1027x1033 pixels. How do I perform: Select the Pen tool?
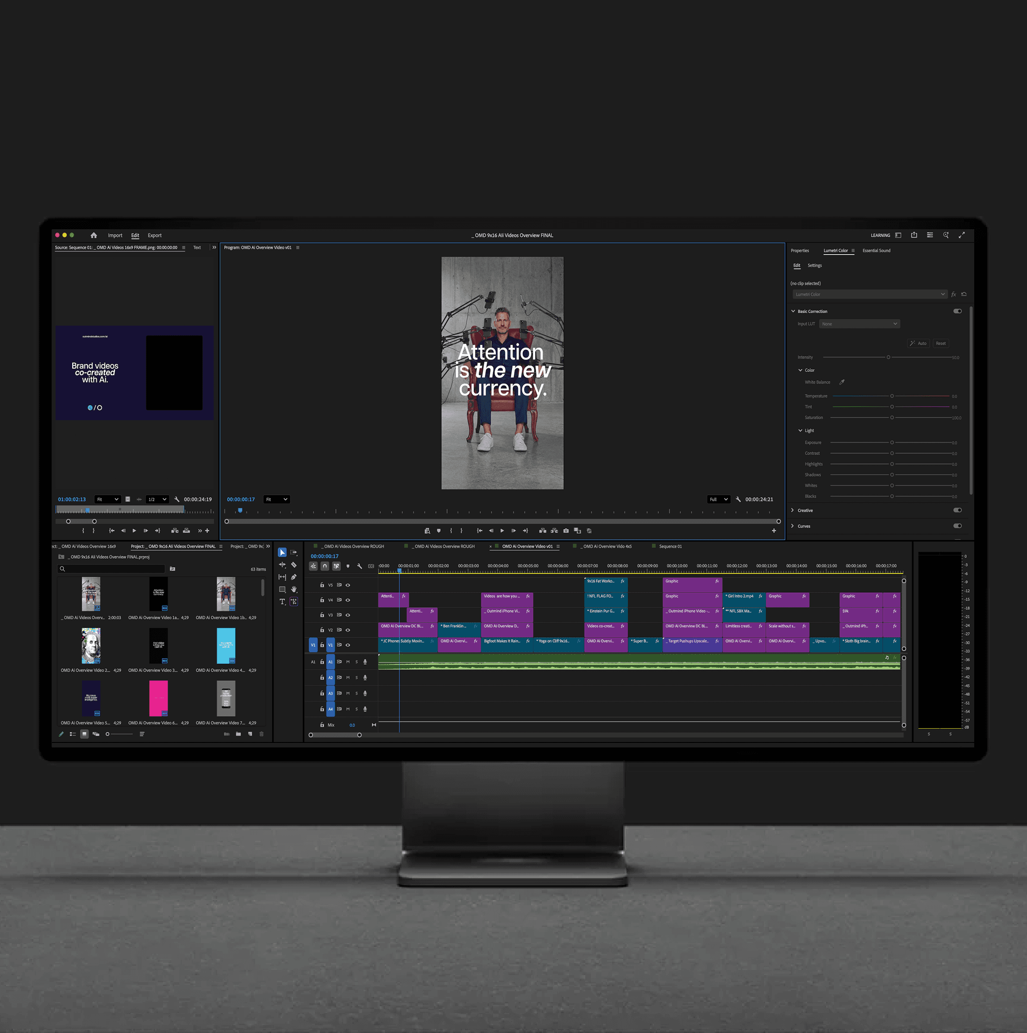pos(294,577)
